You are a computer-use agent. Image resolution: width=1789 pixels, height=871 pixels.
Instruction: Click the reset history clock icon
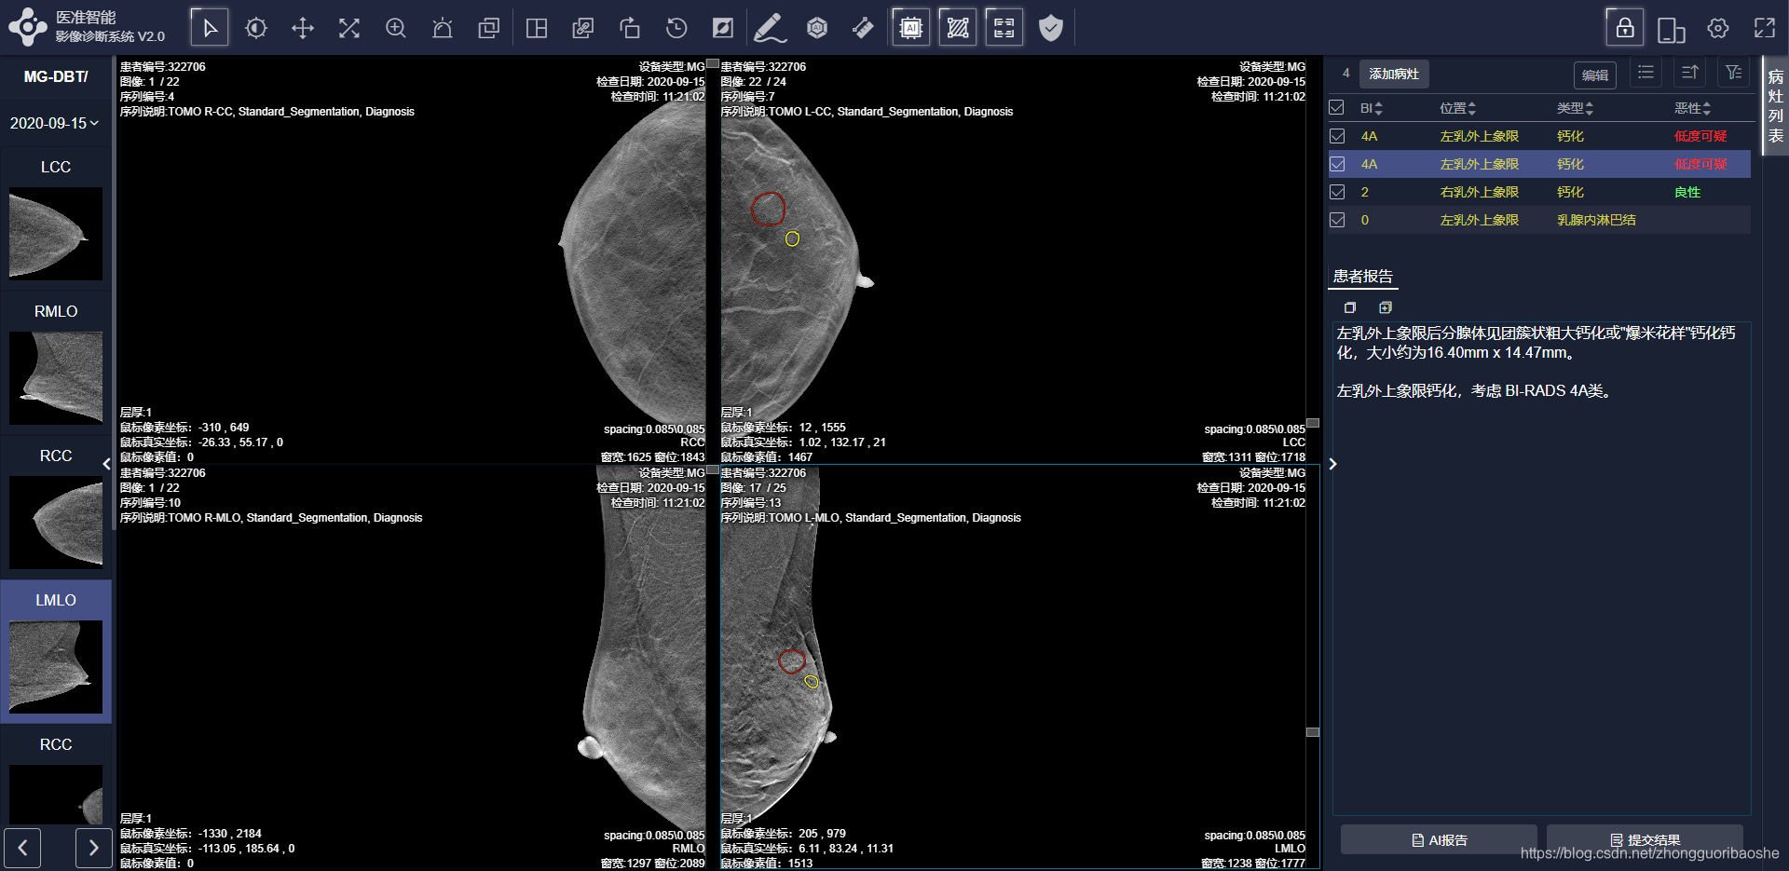click(x=676, y=28)
